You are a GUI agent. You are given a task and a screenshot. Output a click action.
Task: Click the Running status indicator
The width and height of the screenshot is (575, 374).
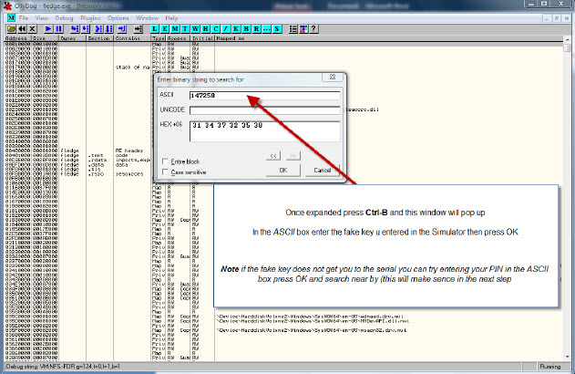(x=550, y=367)
